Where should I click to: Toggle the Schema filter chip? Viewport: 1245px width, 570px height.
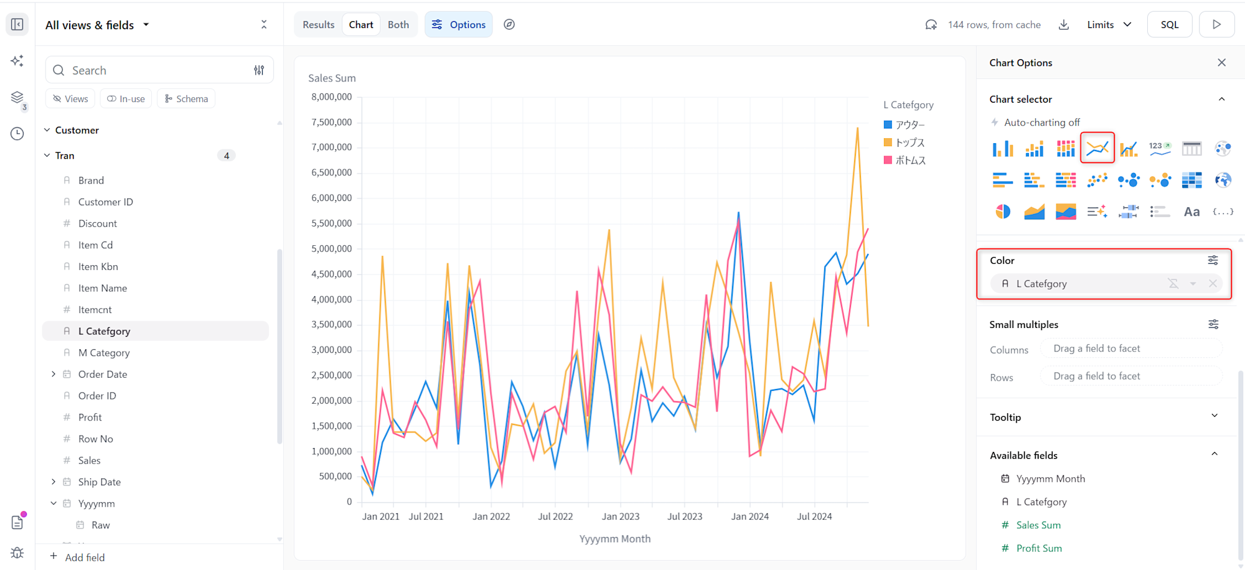[x=186, y=99]
